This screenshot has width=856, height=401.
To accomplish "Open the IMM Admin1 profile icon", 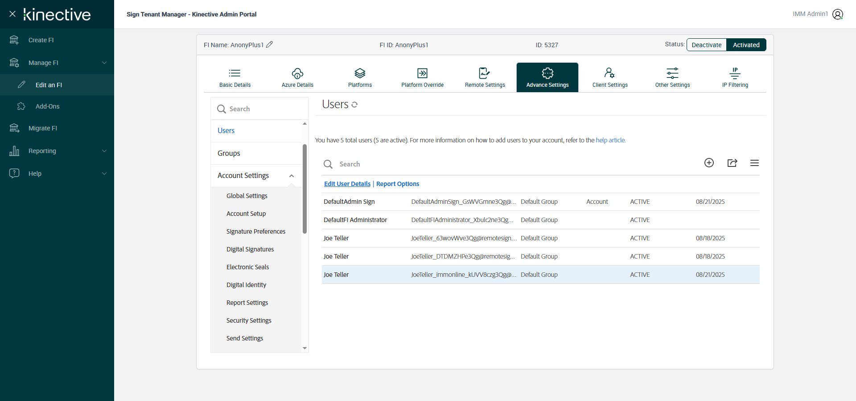I will click(838, 14).
